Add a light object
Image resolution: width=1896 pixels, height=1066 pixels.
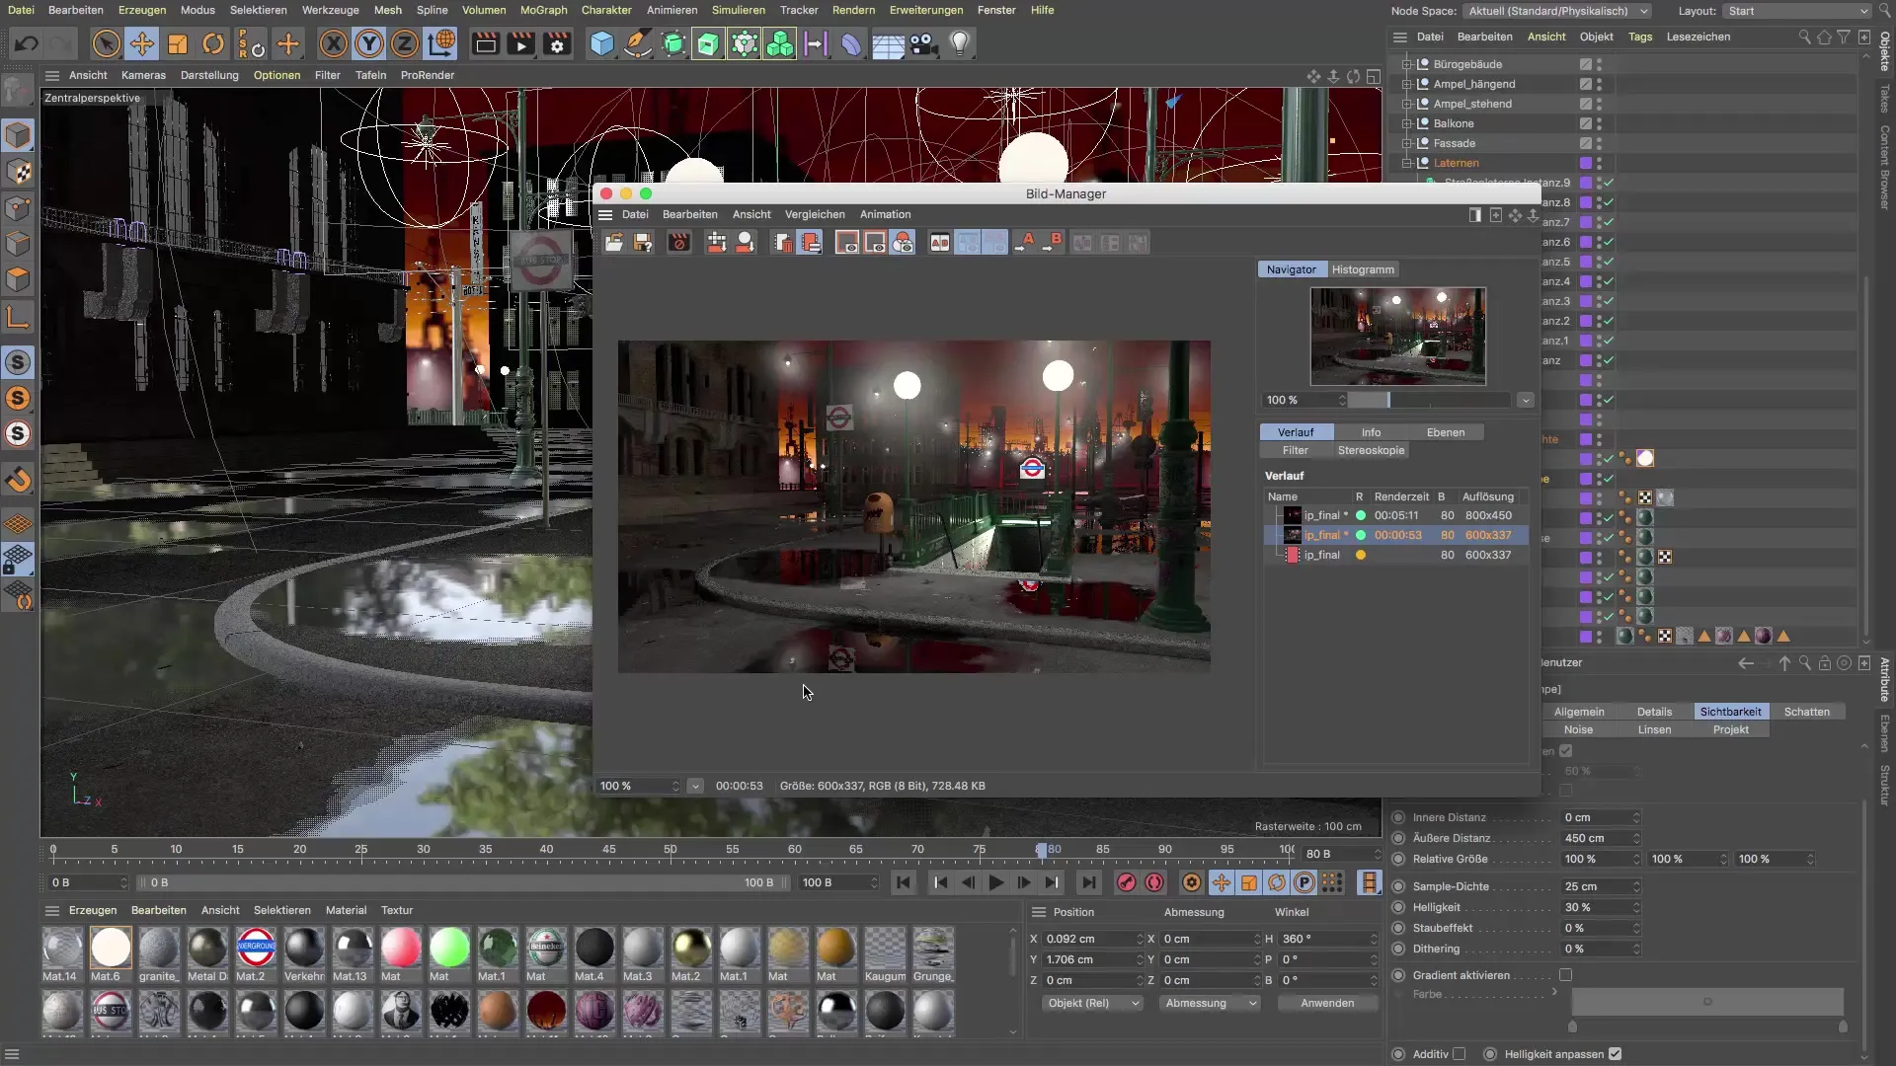tap(960, 43)
